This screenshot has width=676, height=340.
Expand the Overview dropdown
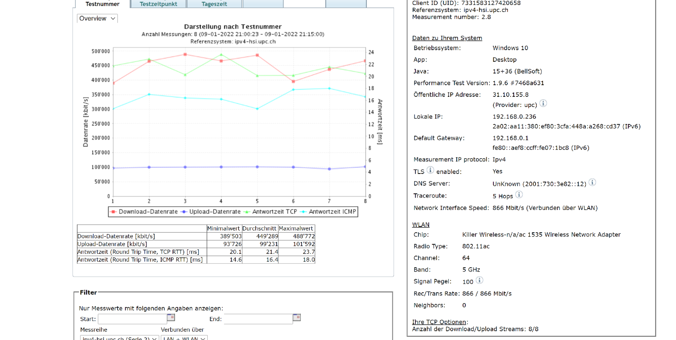click(97, 19)
